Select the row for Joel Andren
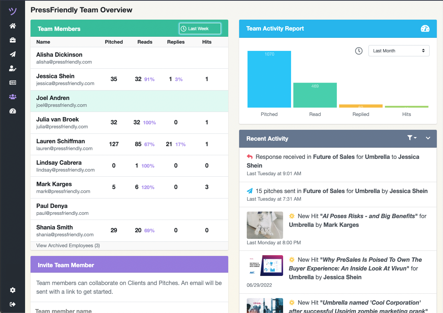This screenshot has width=443, height=313. click(x=109, y=101)
